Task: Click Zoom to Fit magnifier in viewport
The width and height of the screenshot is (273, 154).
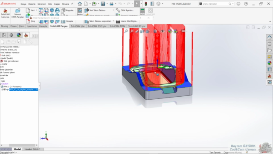Action: [x=126, y=31]
